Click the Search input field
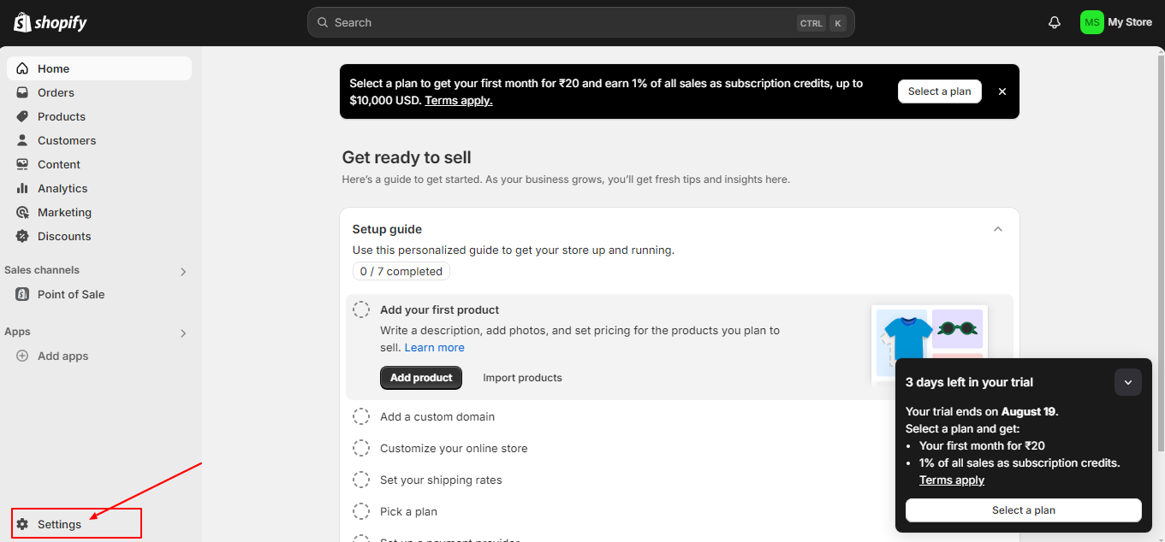The image size is (1165, 542). (x=548, y=22)
